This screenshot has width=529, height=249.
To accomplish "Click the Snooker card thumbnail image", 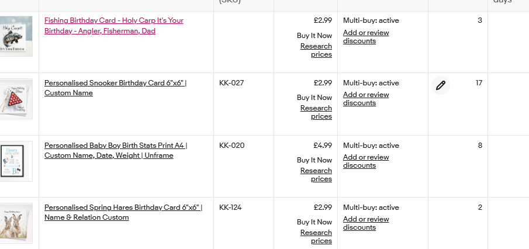I will click(x=16, y=99).
